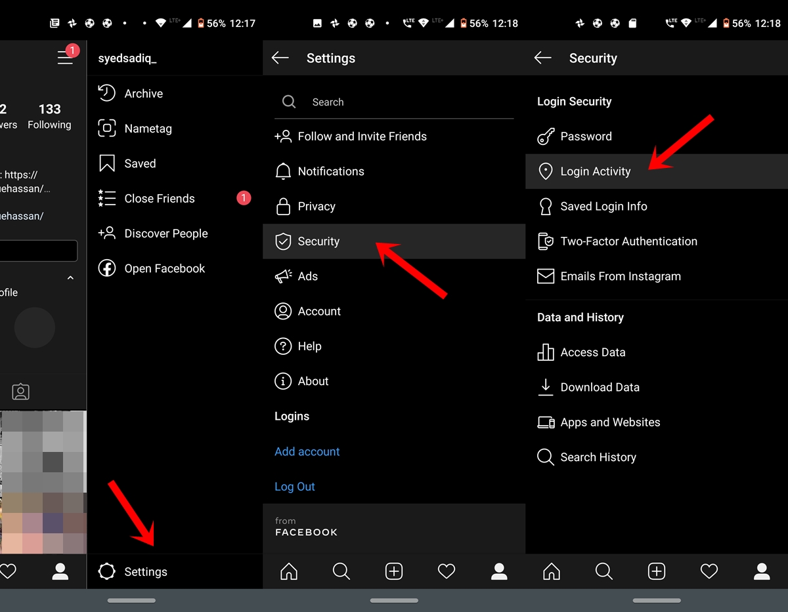The height and width of the screenshot is (612, 788).
Task: Tap the Add account link
Action: click(x=307, y=452)
